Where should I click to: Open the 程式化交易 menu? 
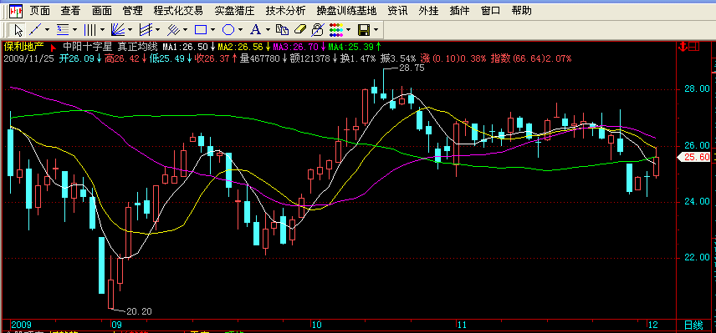point(178,11)
